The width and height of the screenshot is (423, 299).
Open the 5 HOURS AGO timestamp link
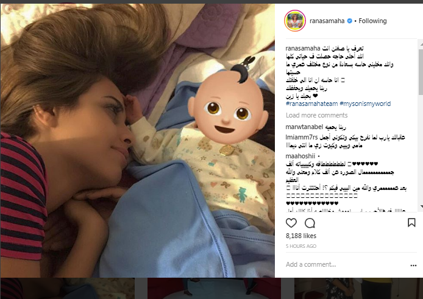click(301, 246)
